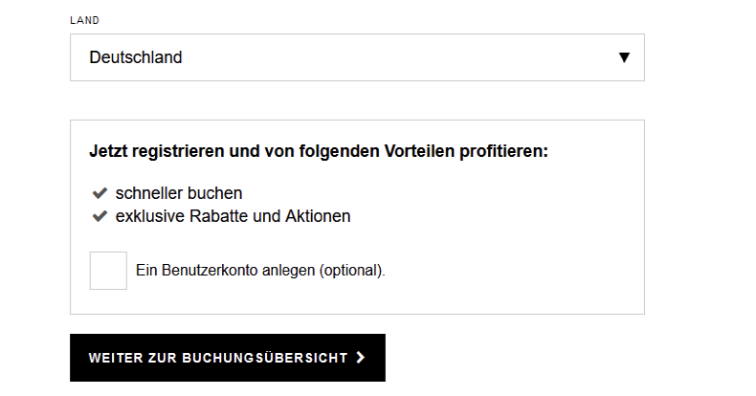The width and height of the screenshot is (756, 396).
Task: Click the checkmark icon beside 'exklusive Rabatte und Aktionen'
Action: (x=99, y=216)
